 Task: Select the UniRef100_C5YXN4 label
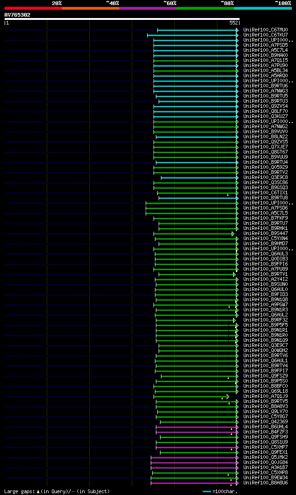tap(265, 238)
